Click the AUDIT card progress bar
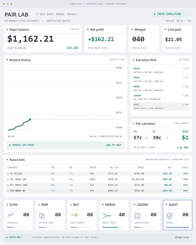The image size is (196, 245). coord(177,227)
